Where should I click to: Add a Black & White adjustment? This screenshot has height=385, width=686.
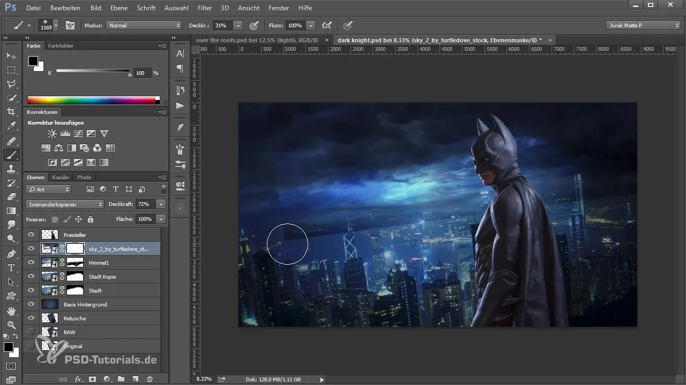[72, 148]
